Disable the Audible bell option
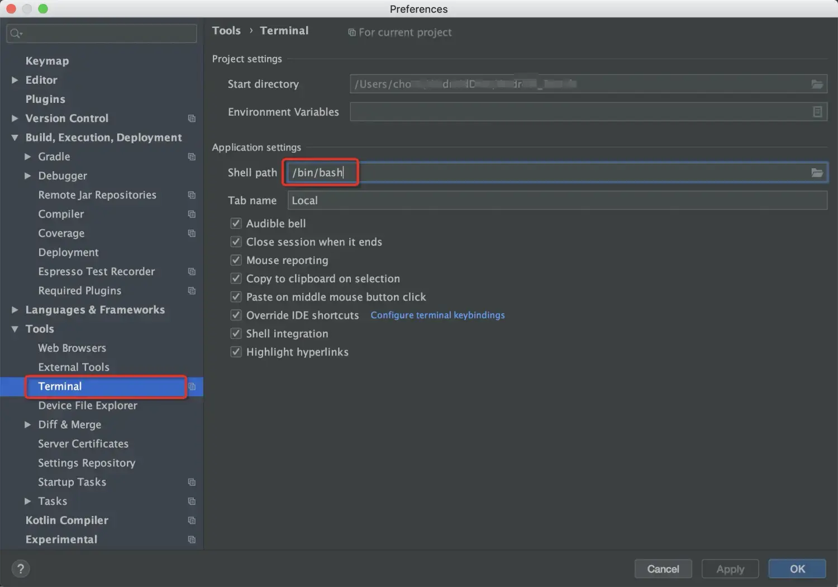 [236, 223]
